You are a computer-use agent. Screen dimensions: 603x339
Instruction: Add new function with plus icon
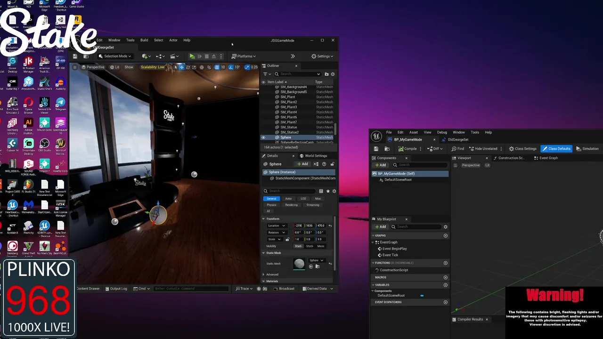446,263
